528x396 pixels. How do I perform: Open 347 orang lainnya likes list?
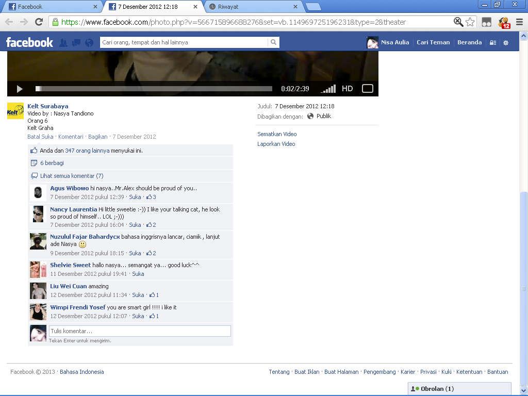87,151
